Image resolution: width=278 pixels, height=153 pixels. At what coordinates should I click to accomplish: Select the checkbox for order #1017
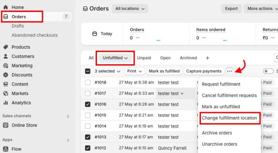coord(88,94)
